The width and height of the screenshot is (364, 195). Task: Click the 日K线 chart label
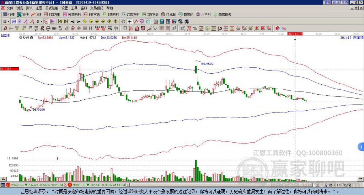pos(5,35)
